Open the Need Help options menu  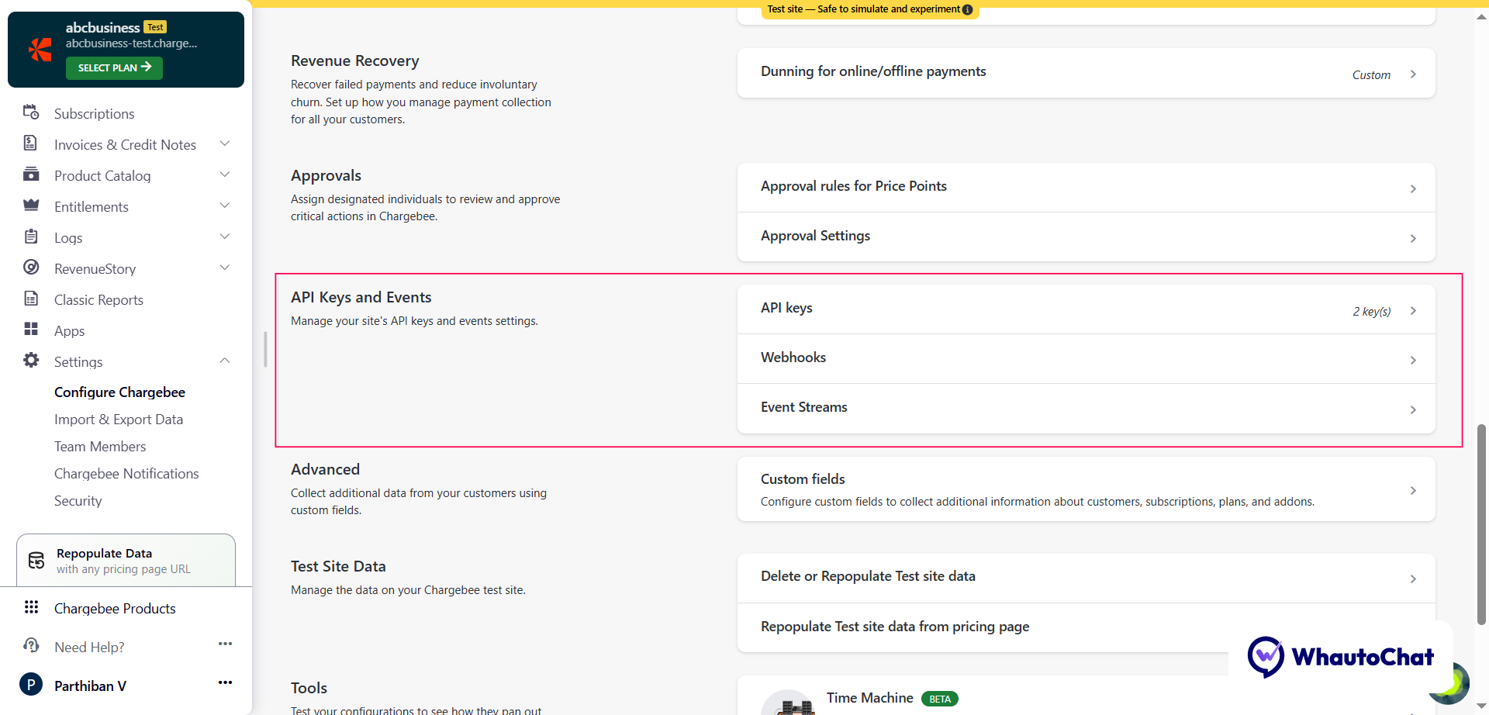click(225, 644)
